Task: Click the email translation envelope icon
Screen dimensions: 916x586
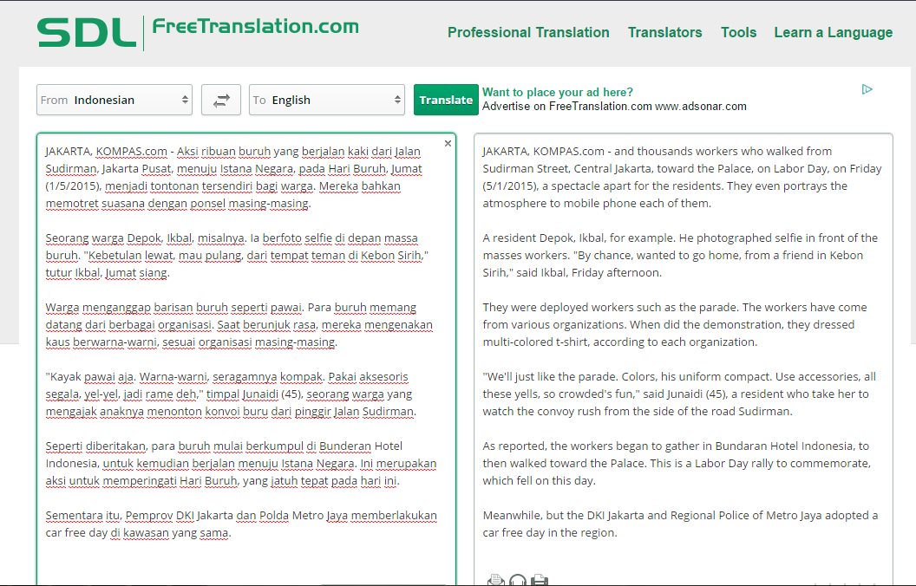Action: tap(495, 580)
